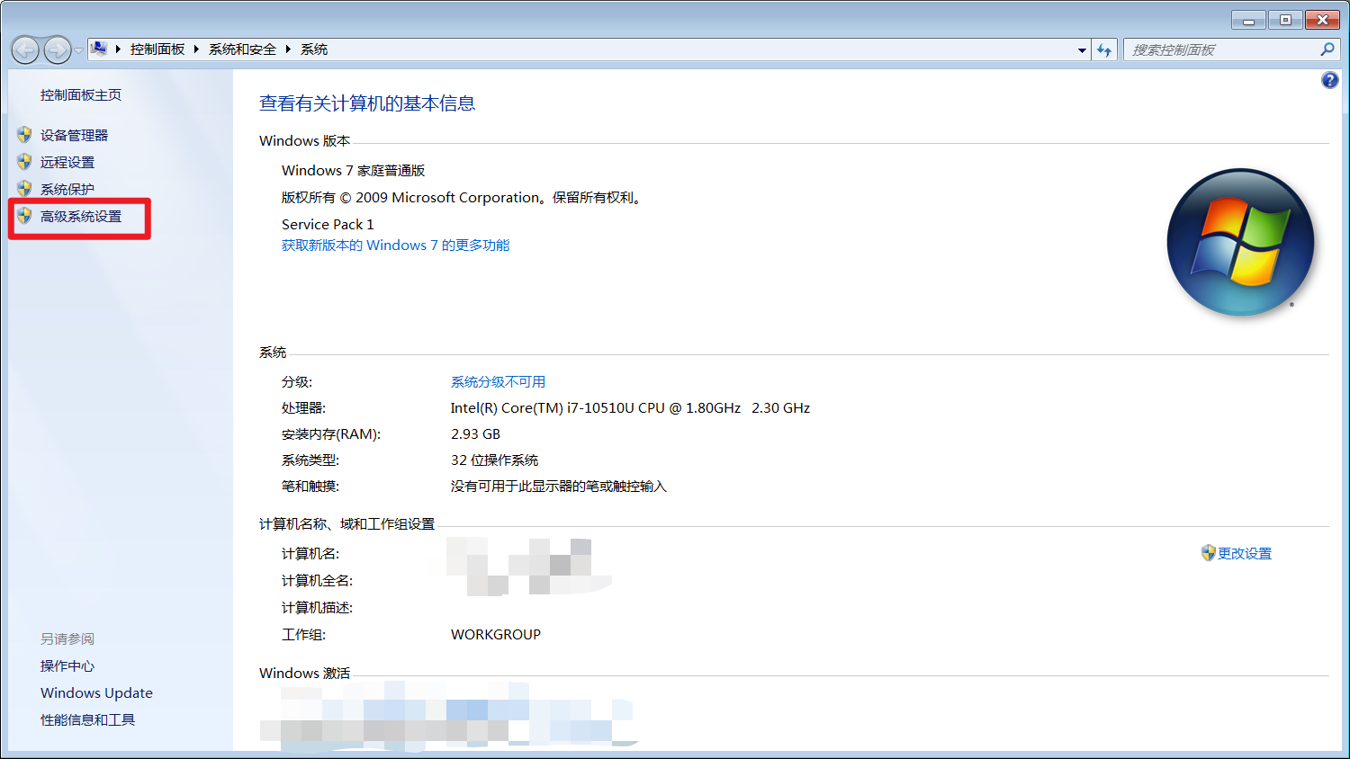Open Windows Update from the sidebar
Viewport: 1350px width, 759px height.
click(x=96, y=692)
